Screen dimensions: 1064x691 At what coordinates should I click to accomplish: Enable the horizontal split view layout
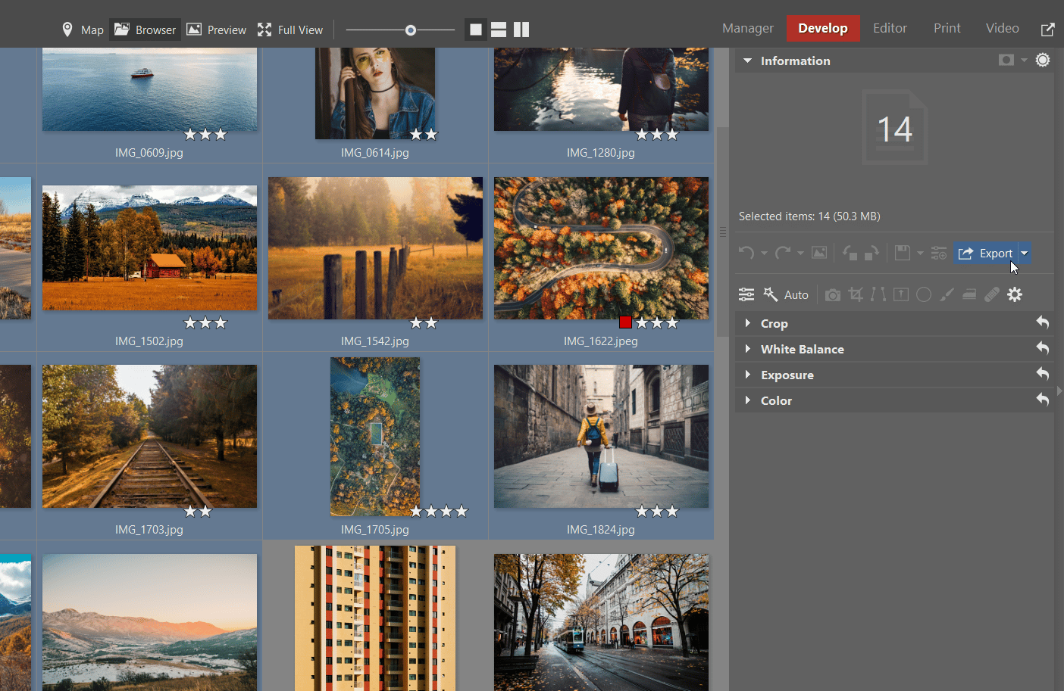click(x=498, y=30)
